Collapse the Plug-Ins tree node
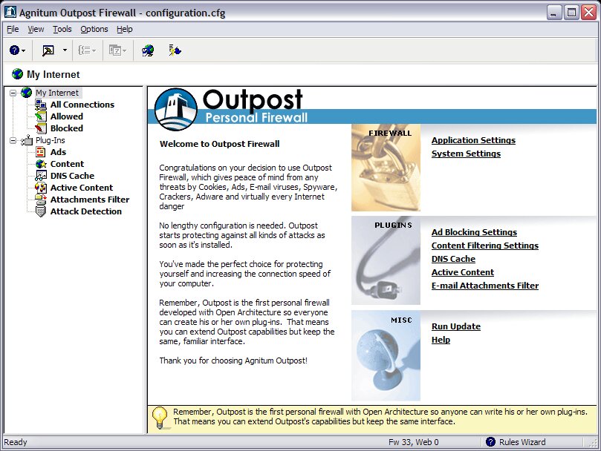The image size is (601, 451). (x=13, y=140)
